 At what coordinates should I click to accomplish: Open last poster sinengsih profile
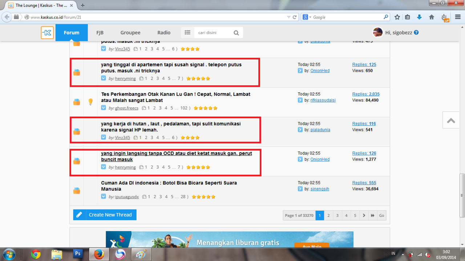tap(320, 189)
